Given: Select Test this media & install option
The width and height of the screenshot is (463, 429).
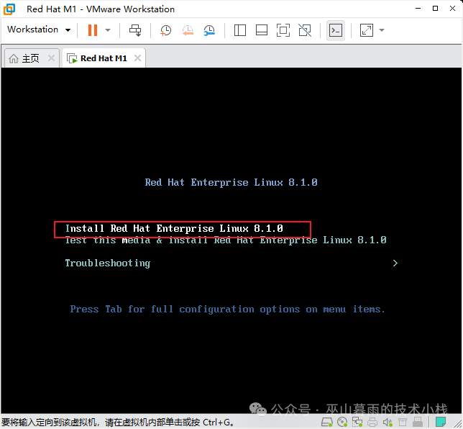Looking at the screenshot, I should [226, 240].
